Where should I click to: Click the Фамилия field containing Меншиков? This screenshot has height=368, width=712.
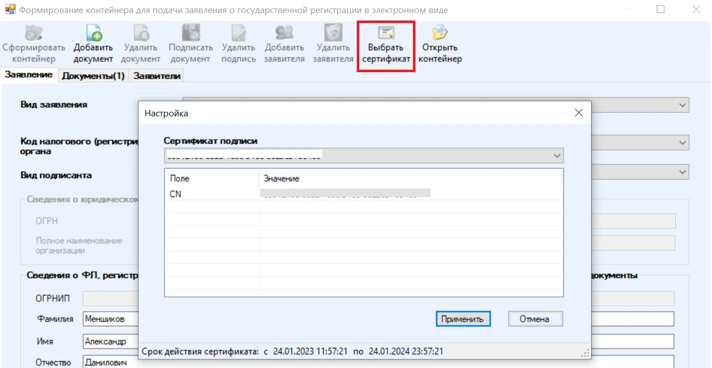point(110,319)
